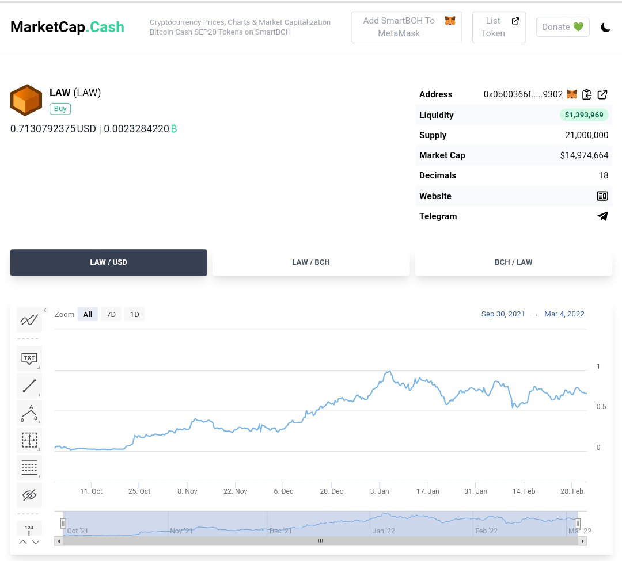Screen dimensions: 622x561
Task: Toggle annotations visibility eye icon
Action: (29, 495)
